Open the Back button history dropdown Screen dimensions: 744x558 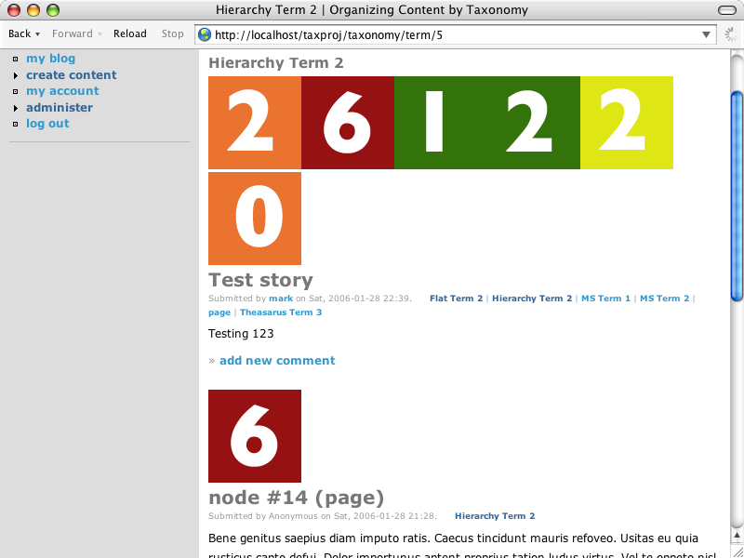point(38,34)
